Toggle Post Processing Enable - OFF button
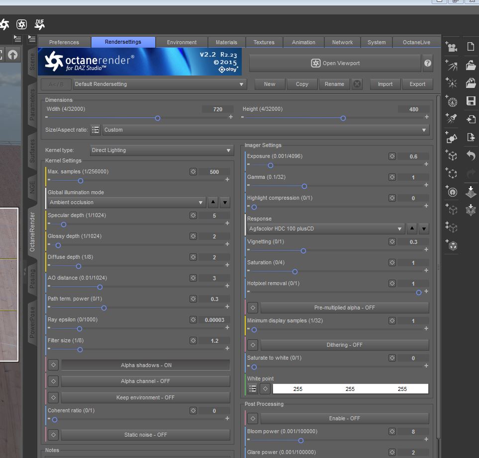 345,418
